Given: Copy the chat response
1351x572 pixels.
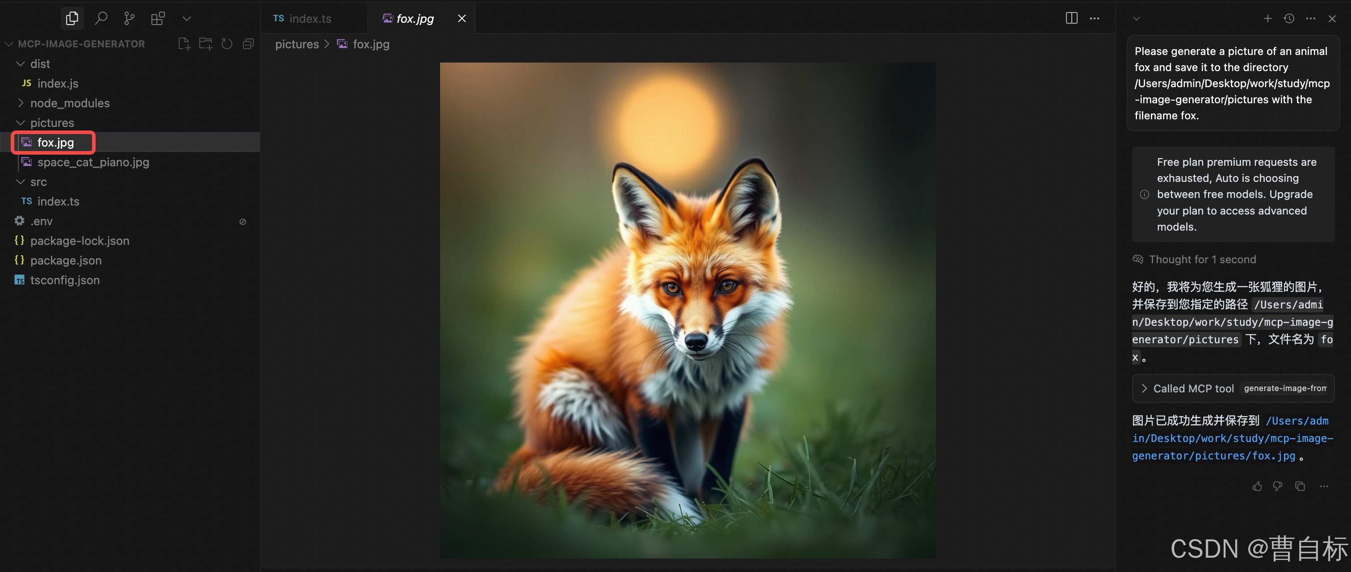Looking at the screenshot, I should [x=1300, y=486].
